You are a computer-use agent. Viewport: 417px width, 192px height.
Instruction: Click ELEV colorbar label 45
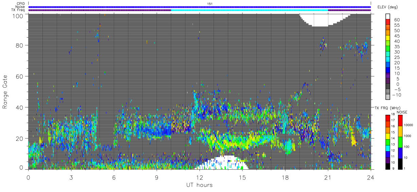point(398,36)
